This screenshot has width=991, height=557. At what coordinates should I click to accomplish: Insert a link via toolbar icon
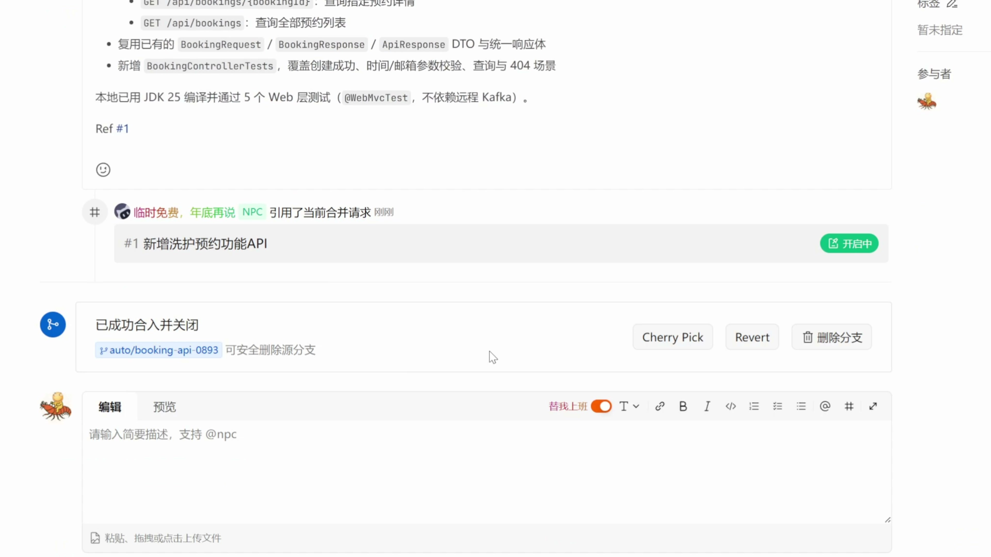click(660, 406)
